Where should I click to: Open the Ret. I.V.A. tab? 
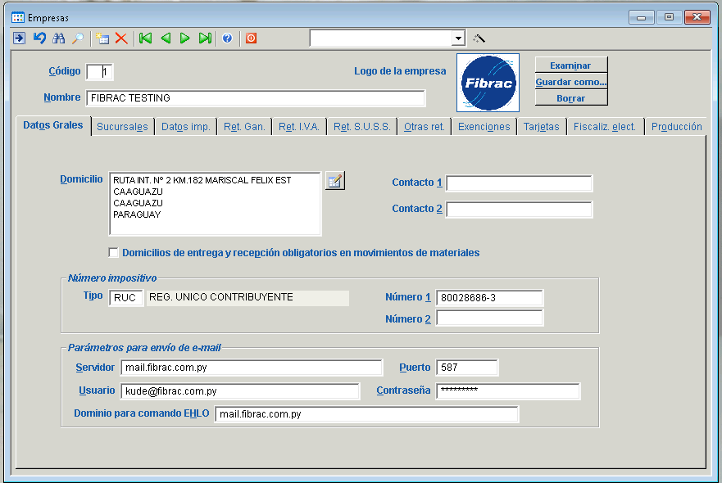tap(299, 127)
